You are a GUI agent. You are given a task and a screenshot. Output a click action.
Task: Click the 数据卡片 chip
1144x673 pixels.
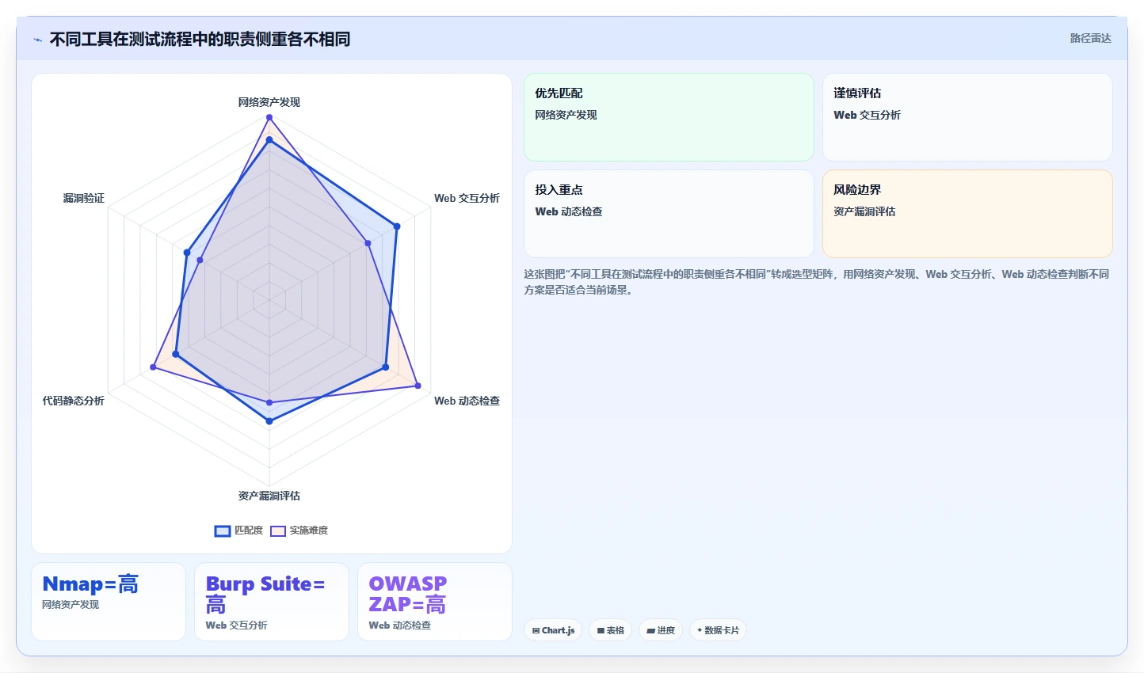pos(718,630)
